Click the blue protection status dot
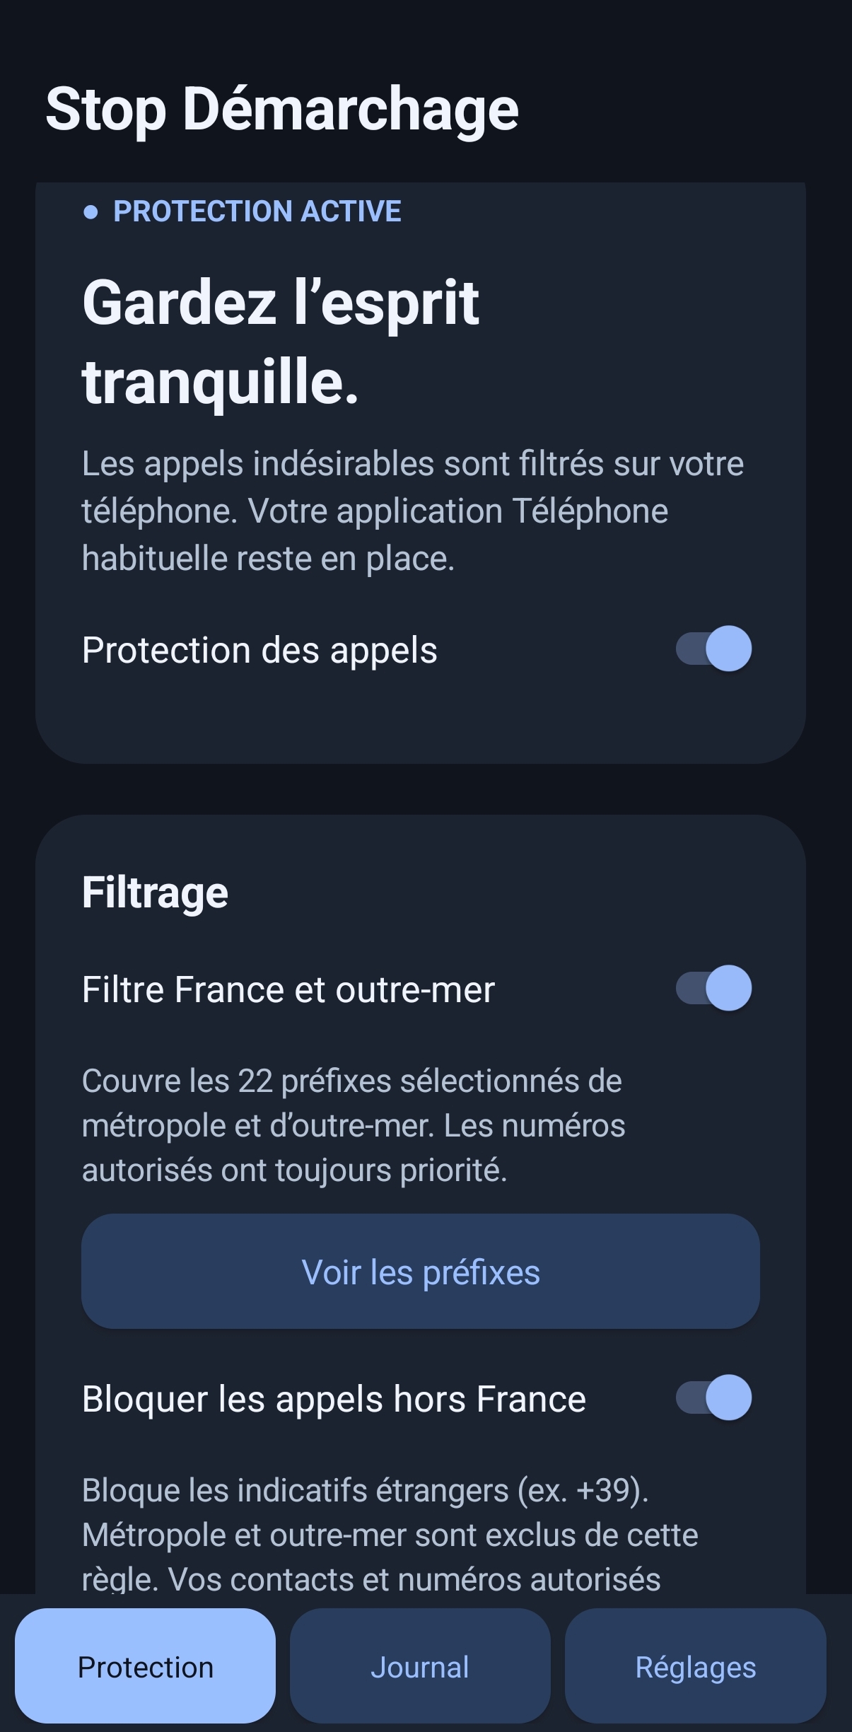Viewport: 852px width, 1732px height. (x=91, y=212)
